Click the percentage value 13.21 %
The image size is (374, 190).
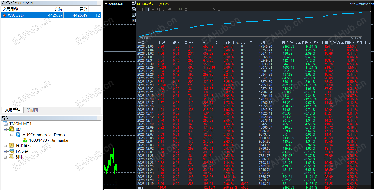[229, 177]
